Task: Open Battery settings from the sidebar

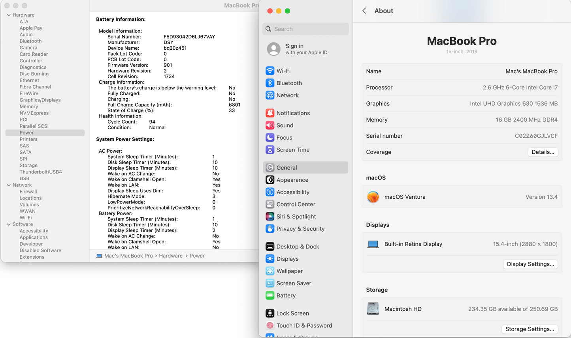Action: point(286,295)
